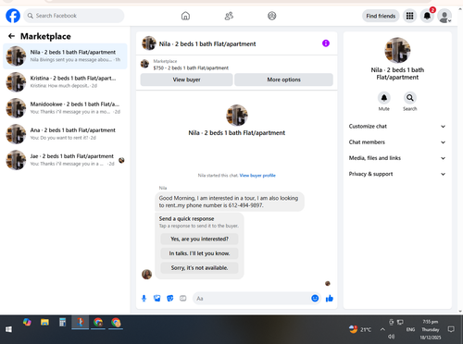
Task: Click Nila's message about a tour
Action: [x=230, y=202]
